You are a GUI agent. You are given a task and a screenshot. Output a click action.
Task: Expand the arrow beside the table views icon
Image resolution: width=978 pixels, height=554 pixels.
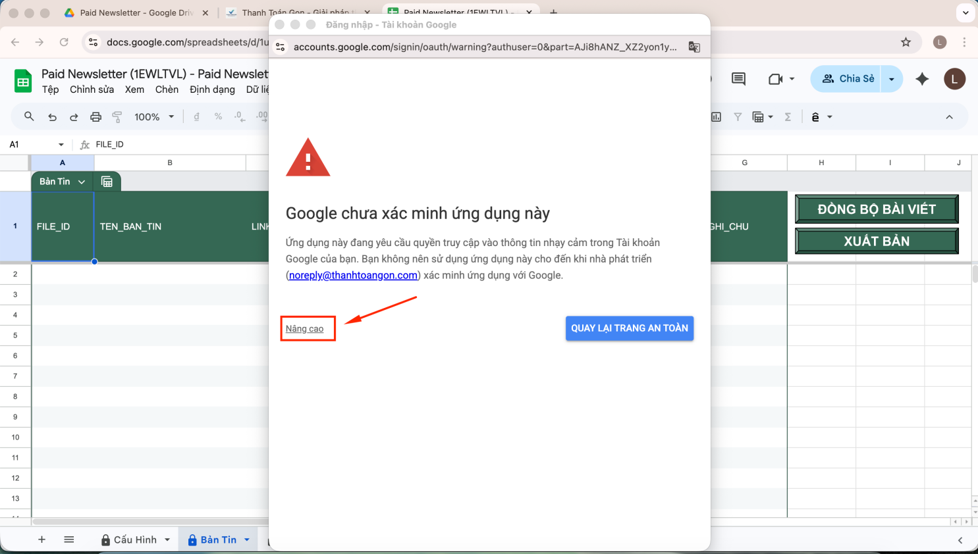(x=771, y=116)
